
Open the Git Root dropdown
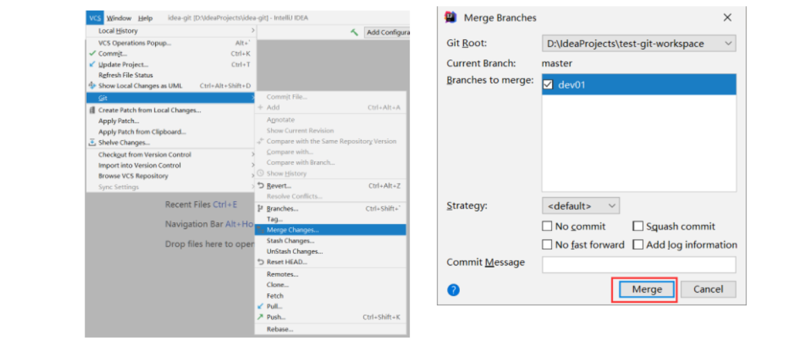(639, 44)
